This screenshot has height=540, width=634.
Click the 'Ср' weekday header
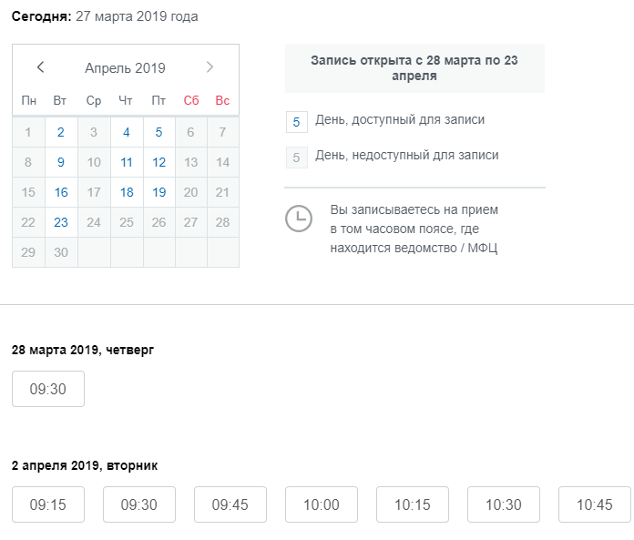tap(94, 100)
